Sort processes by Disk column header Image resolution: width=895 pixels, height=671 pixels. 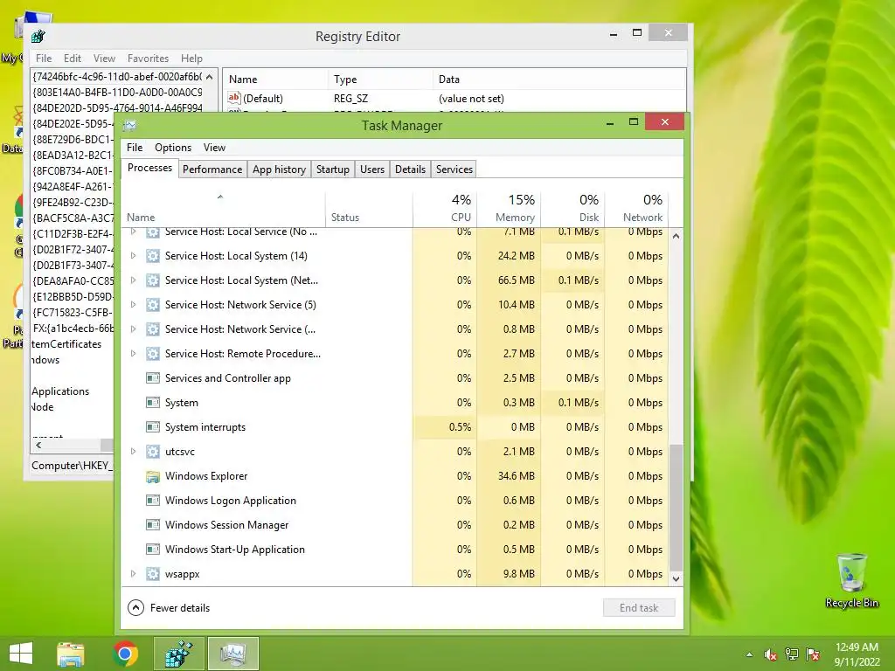point(572,208)
